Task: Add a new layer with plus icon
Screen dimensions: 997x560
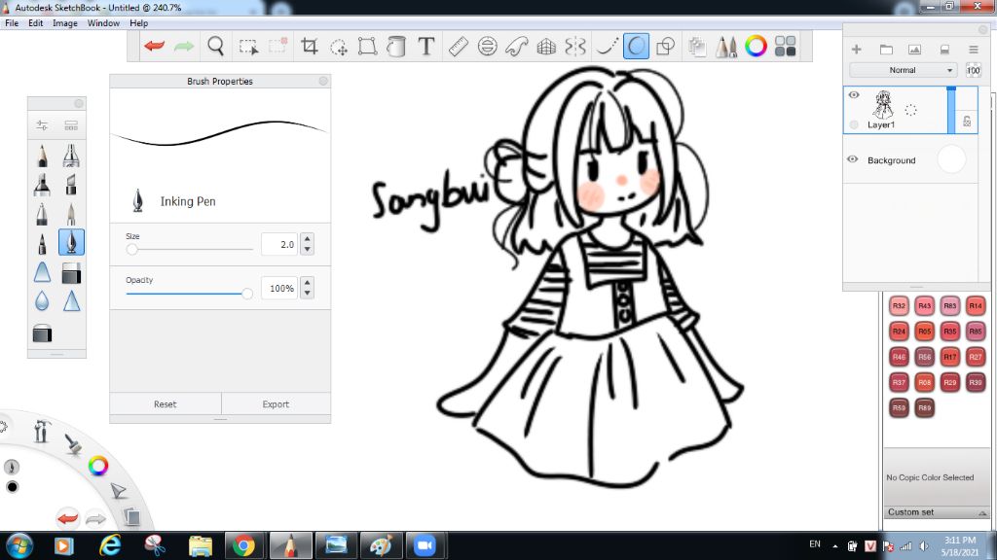Action: click(x=857, y=50)
